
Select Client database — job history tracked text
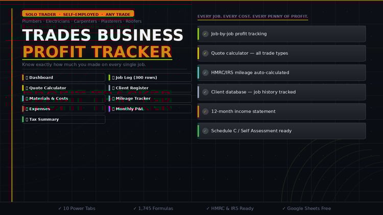(253, 92)
